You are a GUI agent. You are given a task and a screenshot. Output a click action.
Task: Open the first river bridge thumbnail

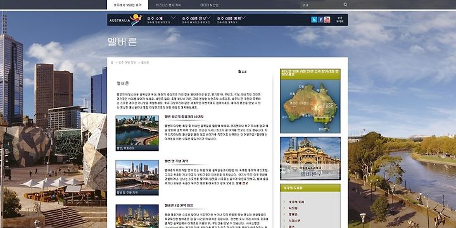click(x=137, y=133)
